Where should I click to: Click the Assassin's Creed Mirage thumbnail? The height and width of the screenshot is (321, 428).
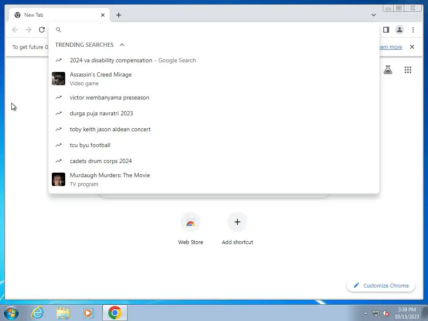(x=59, y=79)
